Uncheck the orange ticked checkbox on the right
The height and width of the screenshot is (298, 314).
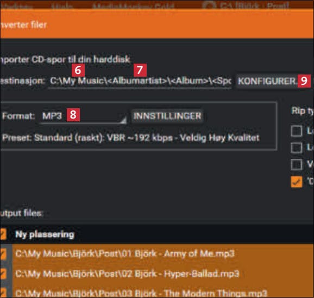297,182
